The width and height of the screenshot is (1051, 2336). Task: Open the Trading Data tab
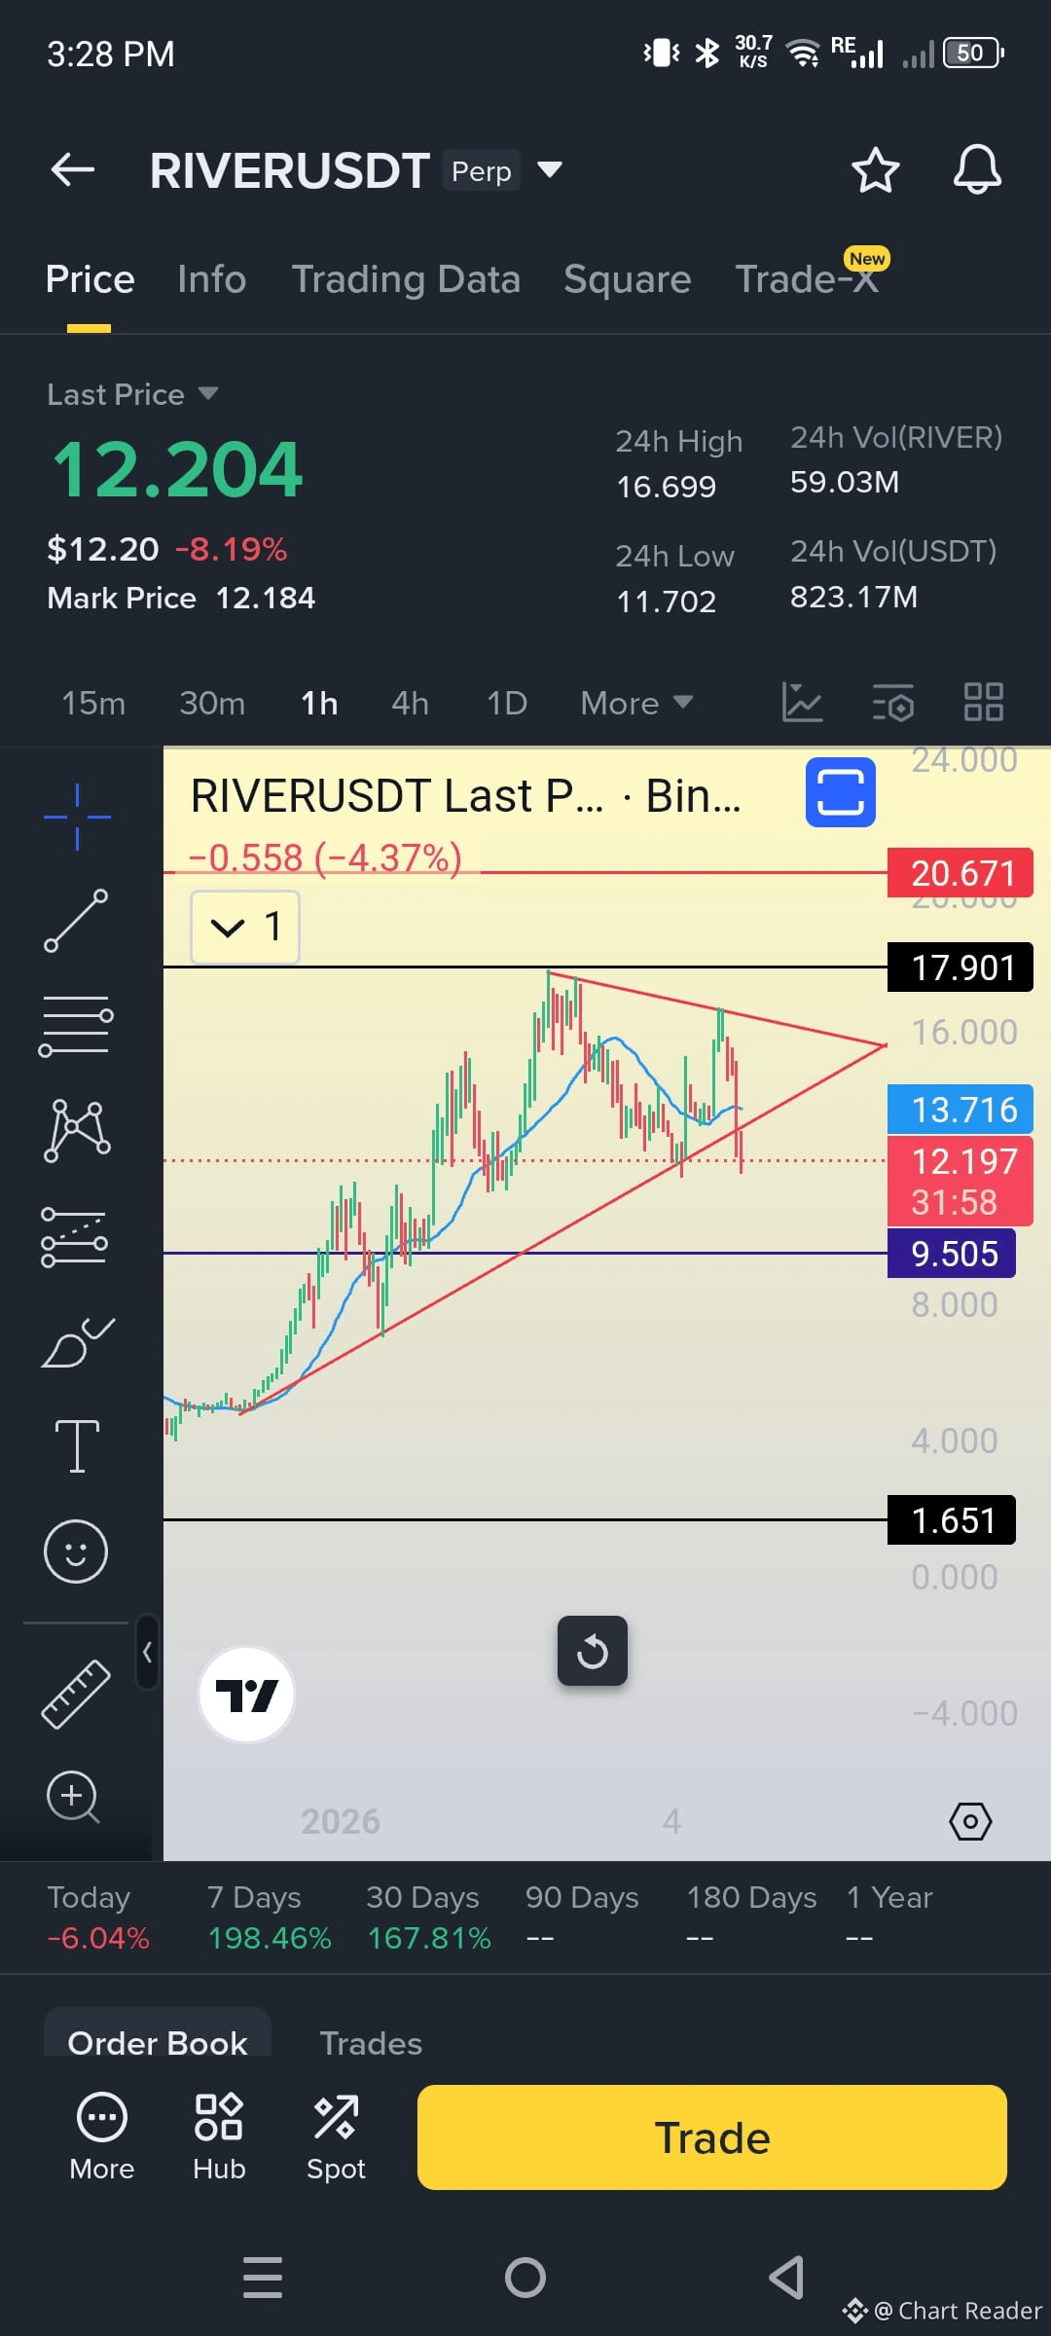(x=406, y=279)
